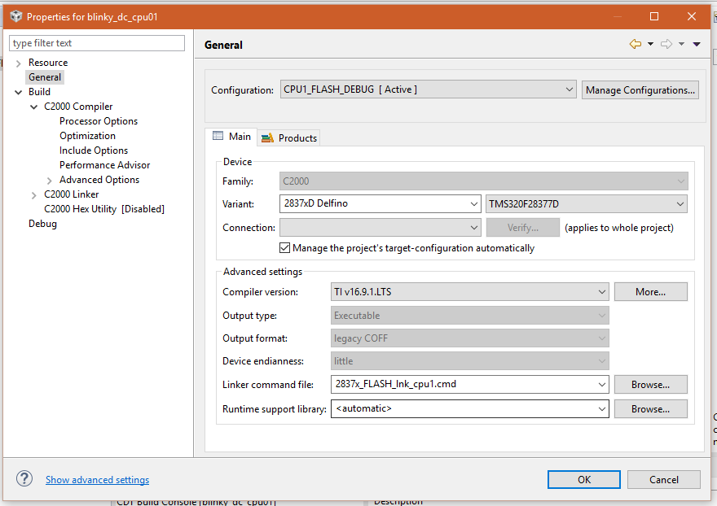Browse for linker command file
717x506 pixels.
point(651,385)
